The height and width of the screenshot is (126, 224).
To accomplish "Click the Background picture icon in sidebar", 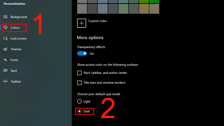I will tap(5, 17).
